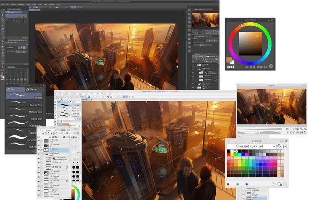The height and width of the screenshot is (200, 313).
Task: Minimize the Color Wheel panel
Action: point(269,20)
